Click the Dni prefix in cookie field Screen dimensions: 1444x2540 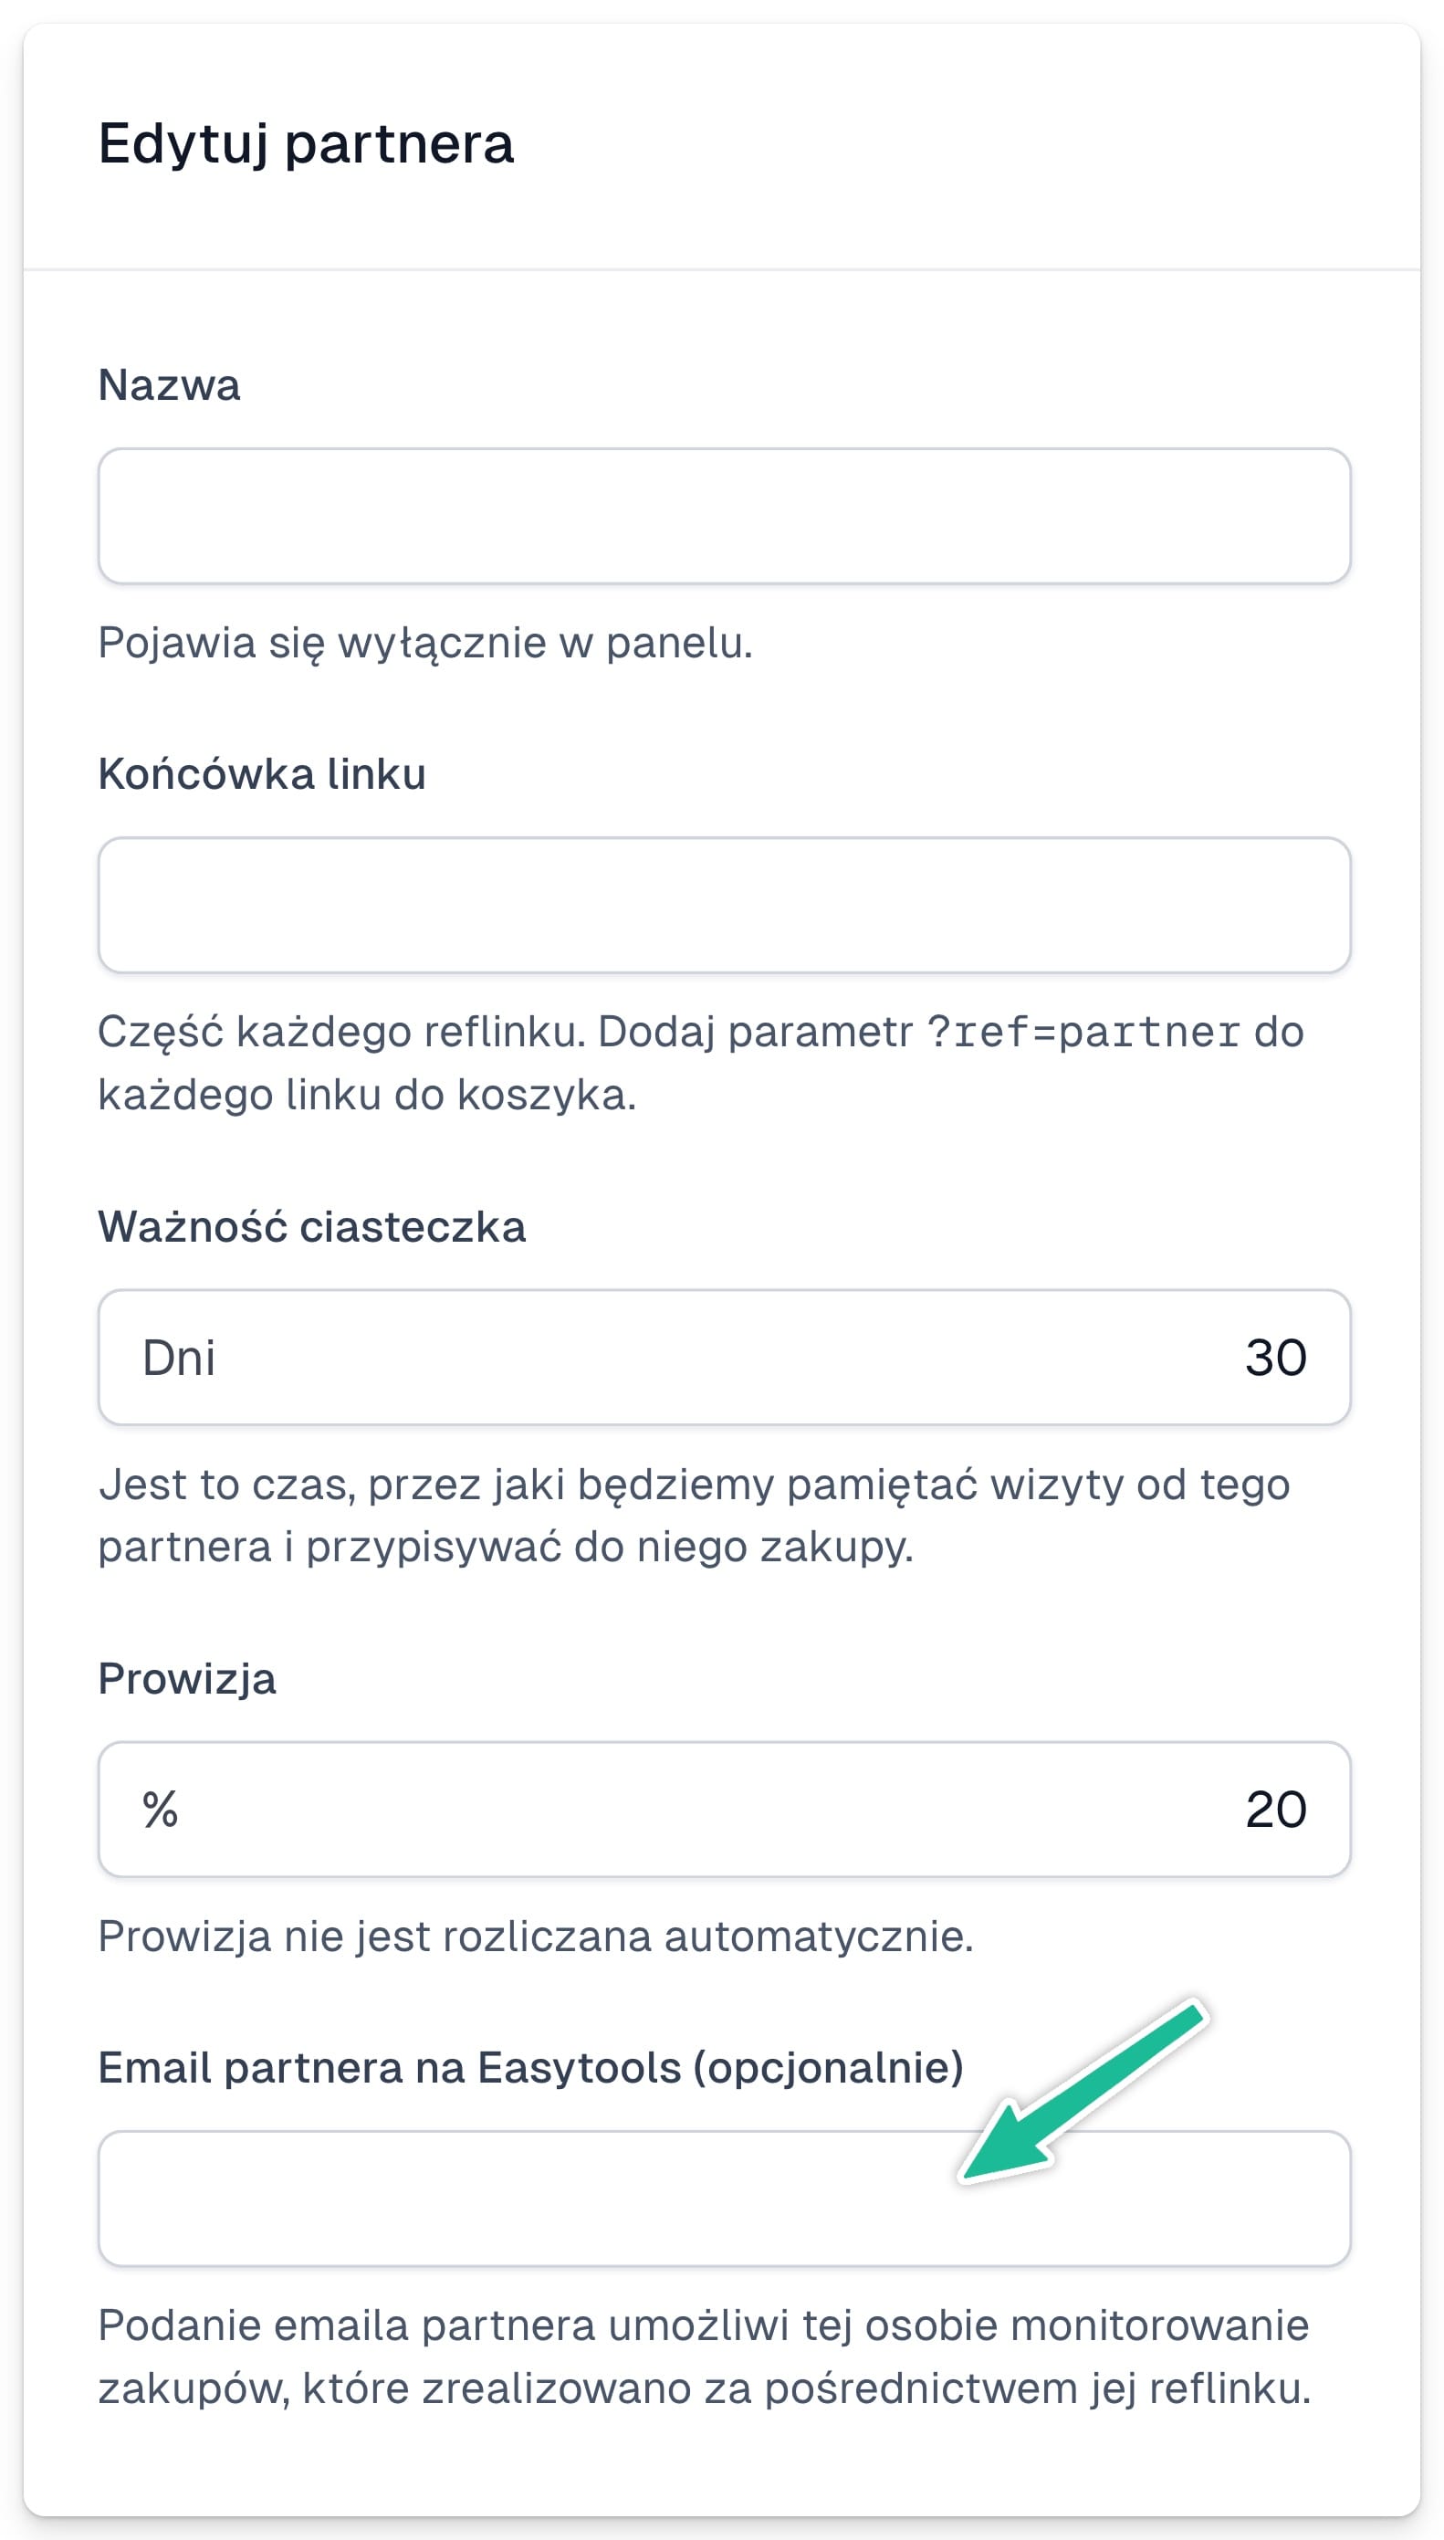tap(179, 1357)
